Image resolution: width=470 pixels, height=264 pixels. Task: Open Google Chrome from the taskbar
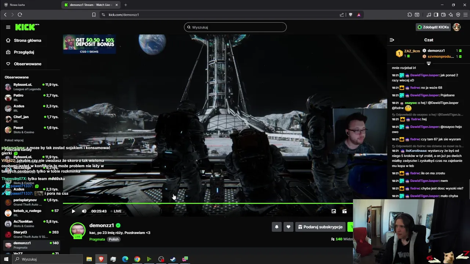[137, 259]
